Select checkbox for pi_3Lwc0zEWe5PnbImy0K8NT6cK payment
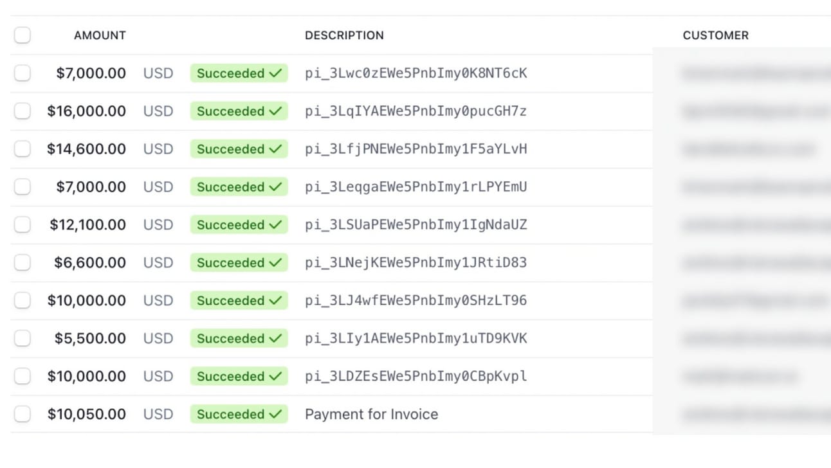This screenshot has height=468, width=831. (x=23, y=73)
